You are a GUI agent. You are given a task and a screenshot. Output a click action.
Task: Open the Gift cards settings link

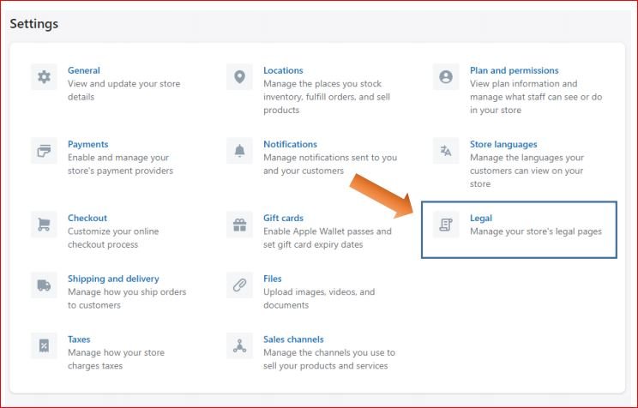click(283, 218)
